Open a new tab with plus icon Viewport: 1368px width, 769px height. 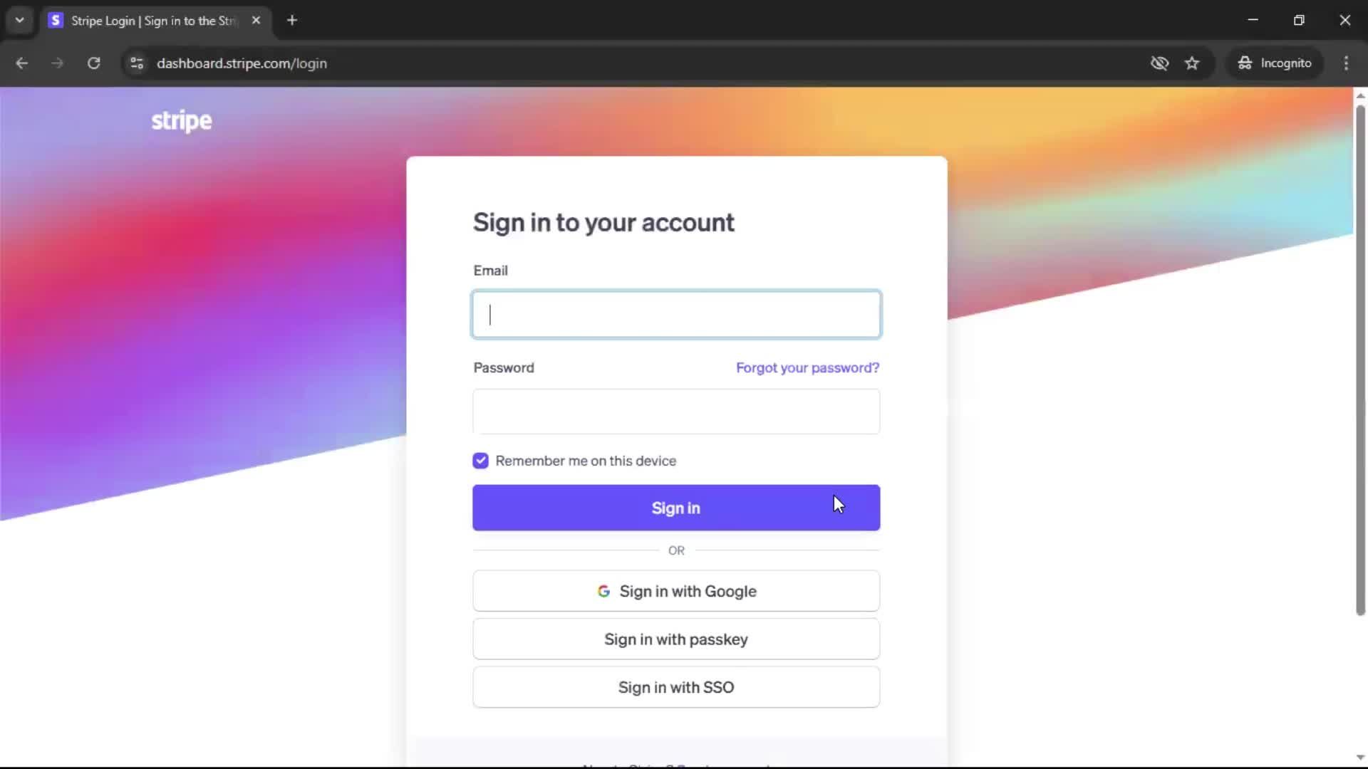point(292,21)
